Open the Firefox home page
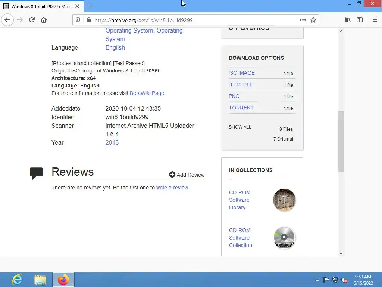This screenshot has width=382, height=287. 44,20
